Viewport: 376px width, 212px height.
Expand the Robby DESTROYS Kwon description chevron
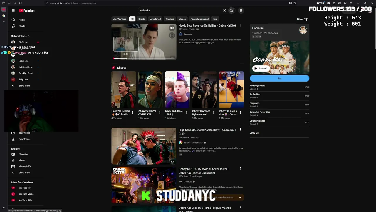[240, 197]
